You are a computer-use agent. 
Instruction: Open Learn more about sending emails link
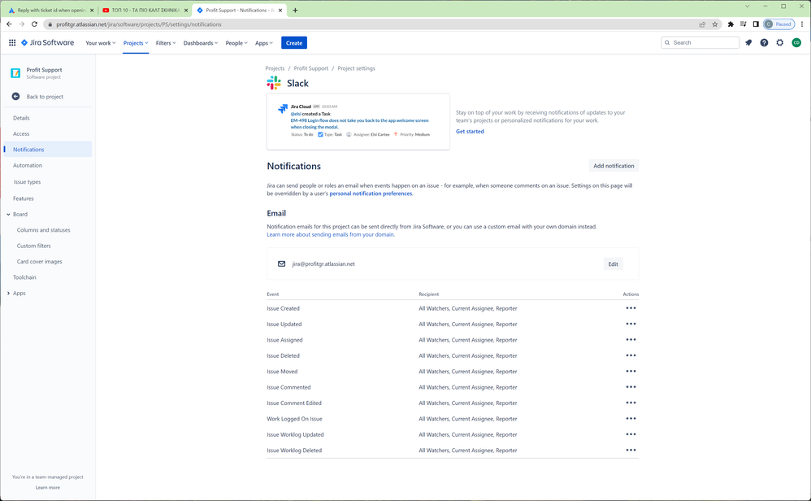[x=331, y=234]
